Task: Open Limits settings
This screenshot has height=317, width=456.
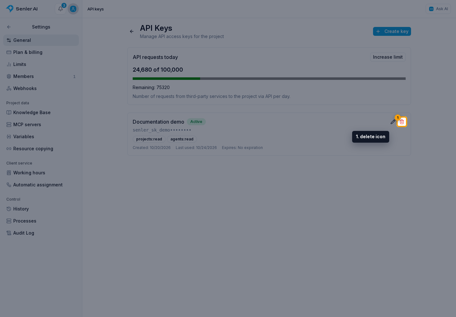Action: [41, 64]
